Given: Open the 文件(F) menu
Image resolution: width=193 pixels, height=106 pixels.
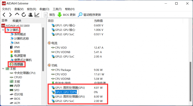Looking at the screenshot, I should (x=7, y=9).
